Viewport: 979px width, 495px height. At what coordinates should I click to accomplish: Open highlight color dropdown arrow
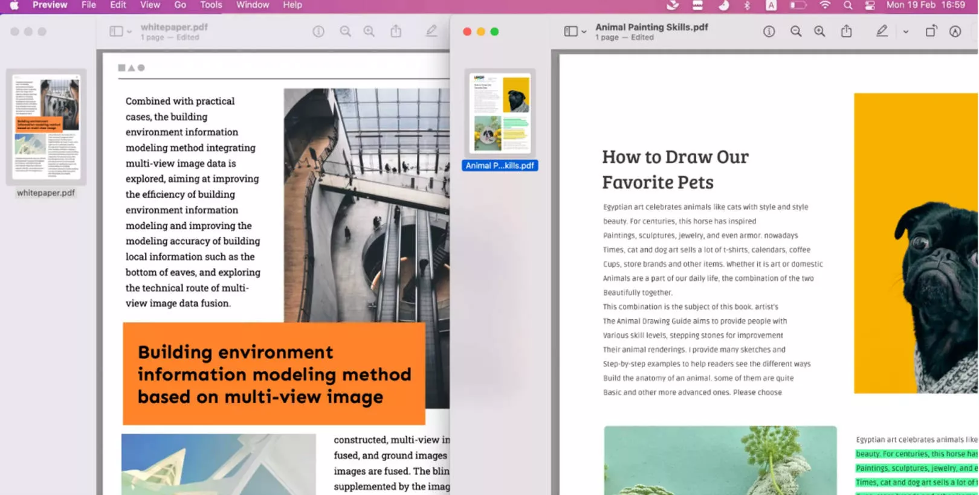[x=905, y=32]
